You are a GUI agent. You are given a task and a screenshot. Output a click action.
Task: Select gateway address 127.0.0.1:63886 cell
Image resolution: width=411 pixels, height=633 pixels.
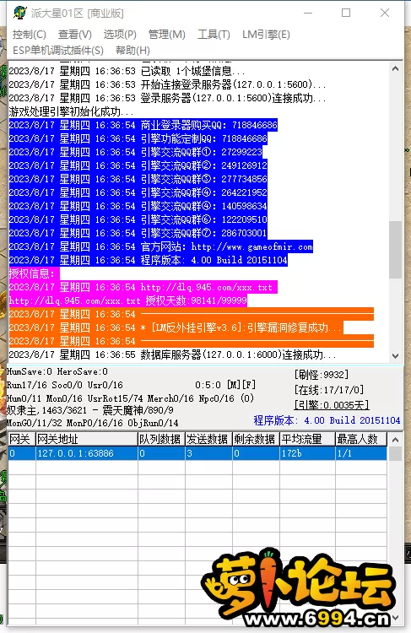coord(87,453)
